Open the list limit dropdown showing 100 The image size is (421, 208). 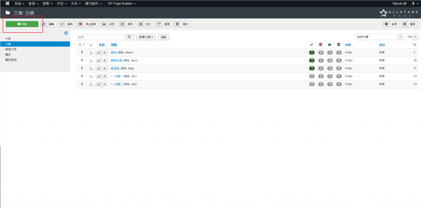coord(412,37)
